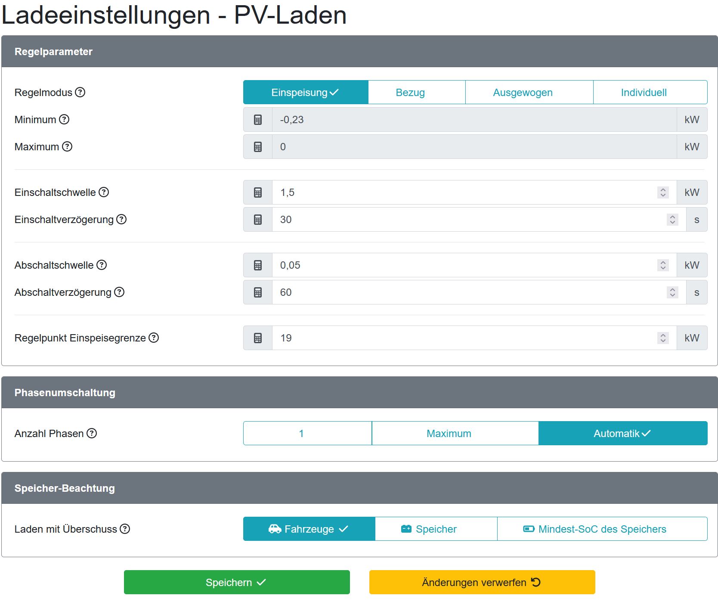This screenshot has height=605, width=718.
Task: Show help for Abschaltverzögerung
Action: click(x=119, y=292)
